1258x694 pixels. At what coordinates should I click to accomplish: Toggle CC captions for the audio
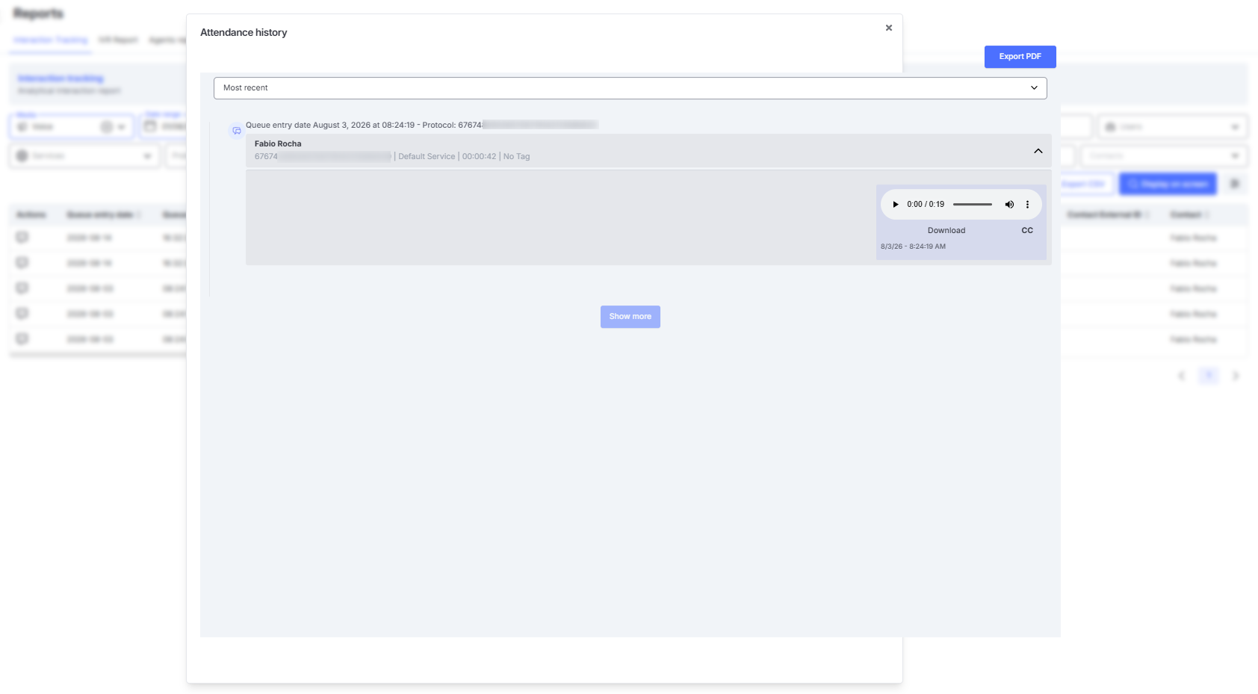(x=1027, y=231)
